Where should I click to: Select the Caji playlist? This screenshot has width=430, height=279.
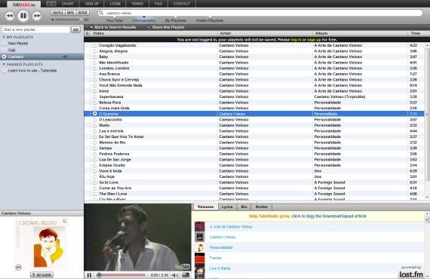click(12, 50)
